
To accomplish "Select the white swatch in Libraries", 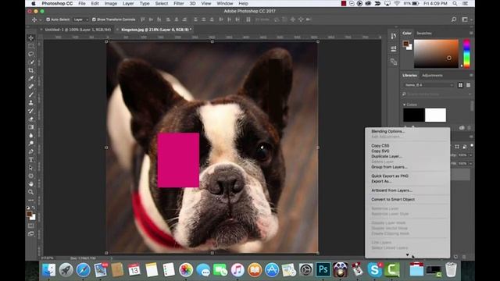I will 435,115.
